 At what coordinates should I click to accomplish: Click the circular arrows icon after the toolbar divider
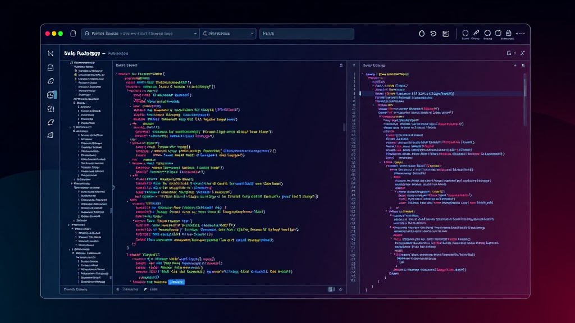pyautogui.click(x=465, y=33)
